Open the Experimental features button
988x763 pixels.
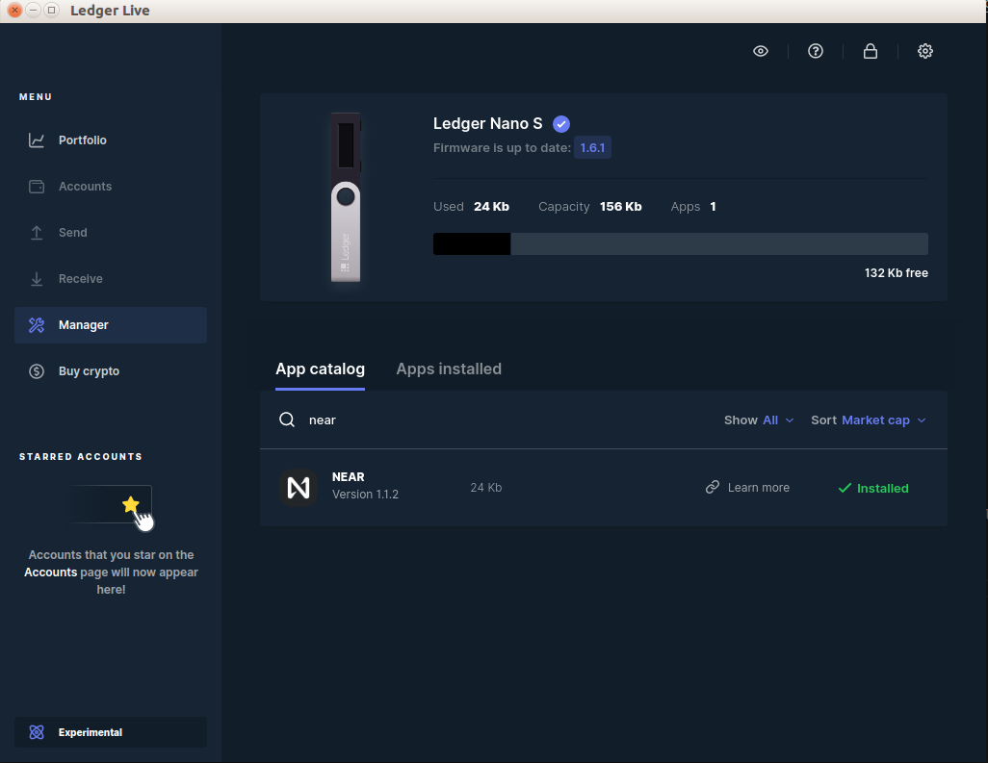(111, 732)
